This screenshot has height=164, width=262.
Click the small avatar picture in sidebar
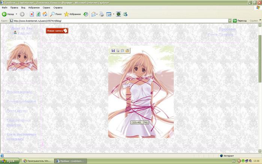(22, 55)
